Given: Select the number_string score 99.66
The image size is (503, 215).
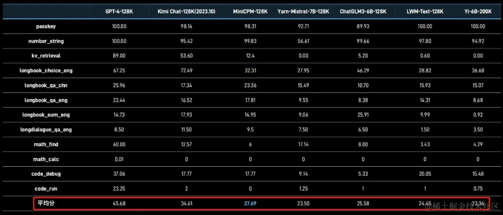Looking at the screenshot, I should 363,41.
